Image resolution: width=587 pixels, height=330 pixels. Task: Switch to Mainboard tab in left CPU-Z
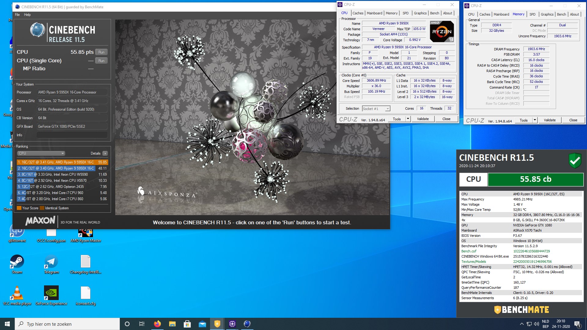coord(375,13)
